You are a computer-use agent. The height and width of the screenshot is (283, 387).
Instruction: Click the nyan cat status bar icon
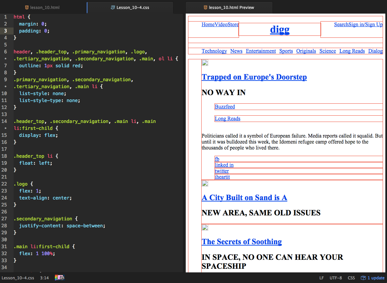60,278
